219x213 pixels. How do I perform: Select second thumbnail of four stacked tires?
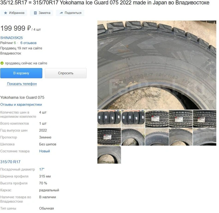pos(133,119)
